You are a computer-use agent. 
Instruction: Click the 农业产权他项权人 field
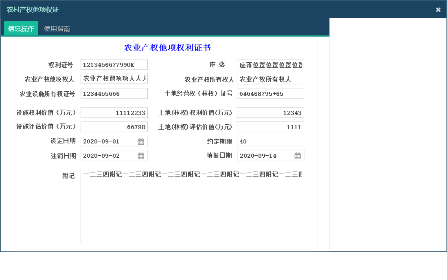114,79
